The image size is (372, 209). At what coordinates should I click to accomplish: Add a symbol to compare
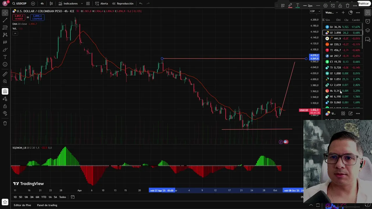[33, 3]
